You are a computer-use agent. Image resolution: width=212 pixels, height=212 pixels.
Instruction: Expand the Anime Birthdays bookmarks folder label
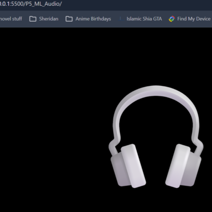pyautogui.click(x=93, y=19)
